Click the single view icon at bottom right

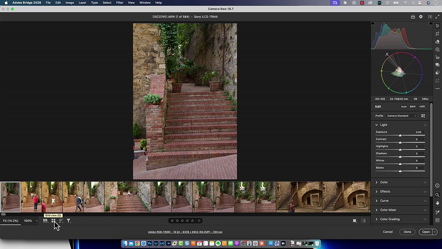[x=354, y=221]
